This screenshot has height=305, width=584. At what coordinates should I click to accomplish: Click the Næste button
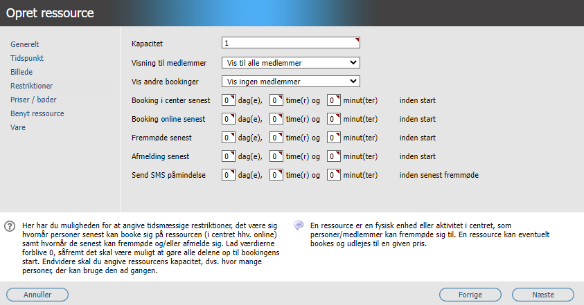[543, 295]
